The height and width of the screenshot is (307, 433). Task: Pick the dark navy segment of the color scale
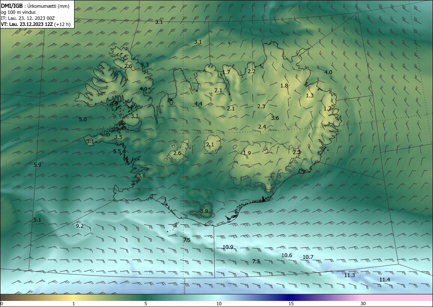point(290,297)
